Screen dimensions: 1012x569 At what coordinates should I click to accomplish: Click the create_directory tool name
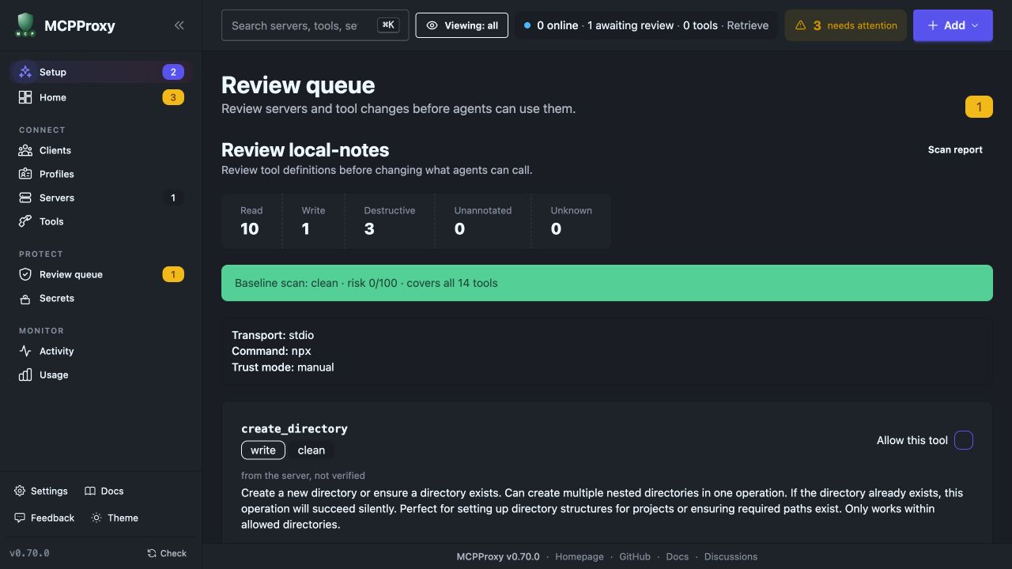[x=294, y=428]
